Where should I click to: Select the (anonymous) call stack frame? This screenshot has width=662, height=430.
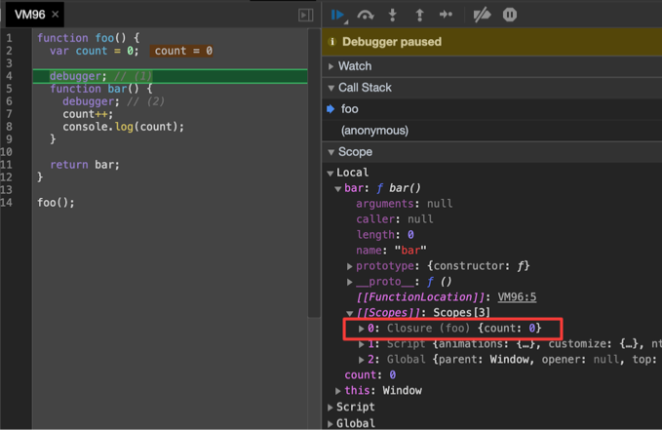point(374,131)
